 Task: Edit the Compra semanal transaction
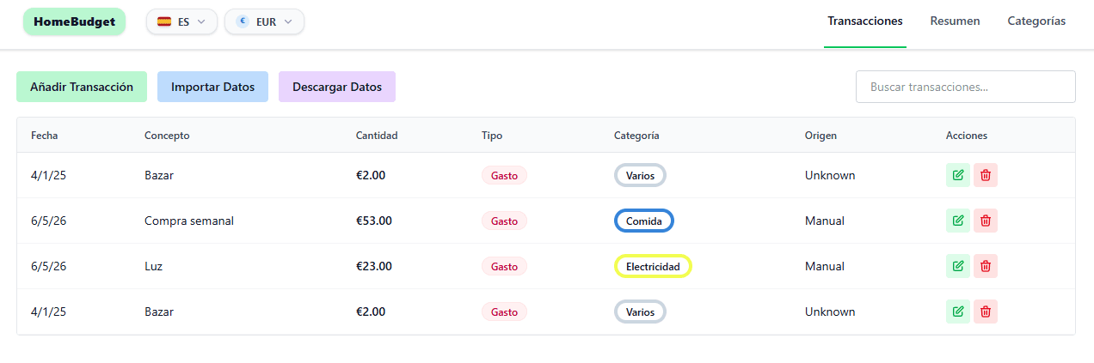click(958, 221)
